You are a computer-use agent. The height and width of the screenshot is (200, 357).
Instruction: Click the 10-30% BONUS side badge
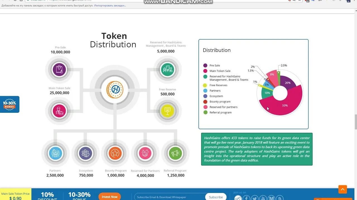tap(9, 104)
